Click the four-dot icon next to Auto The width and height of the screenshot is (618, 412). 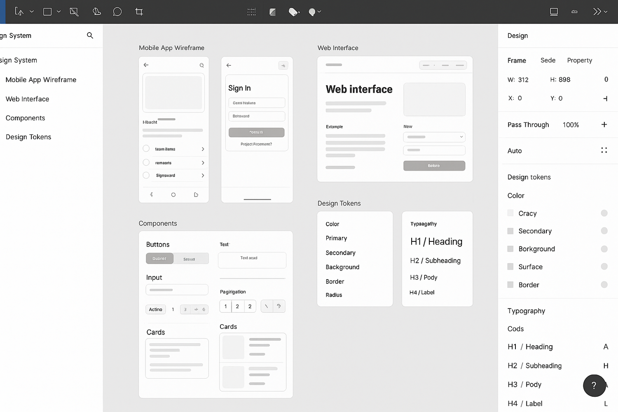(x=604, y=150)
